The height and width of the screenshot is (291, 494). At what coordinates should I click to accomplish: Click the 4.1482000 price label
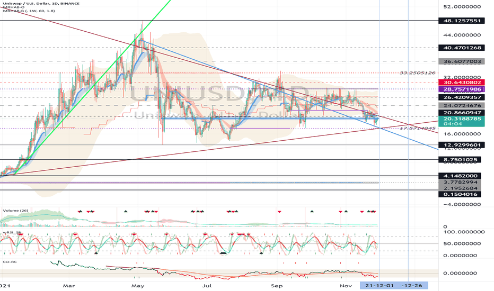[460, 176]
